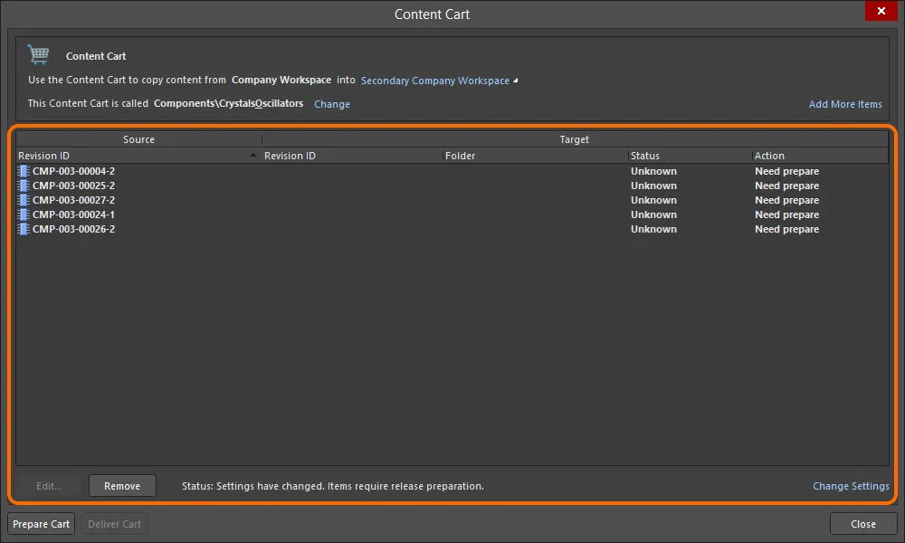Select component icon for CMP-003-00025-2
This screenshot has height=543, width=905.
pos(24,186)
